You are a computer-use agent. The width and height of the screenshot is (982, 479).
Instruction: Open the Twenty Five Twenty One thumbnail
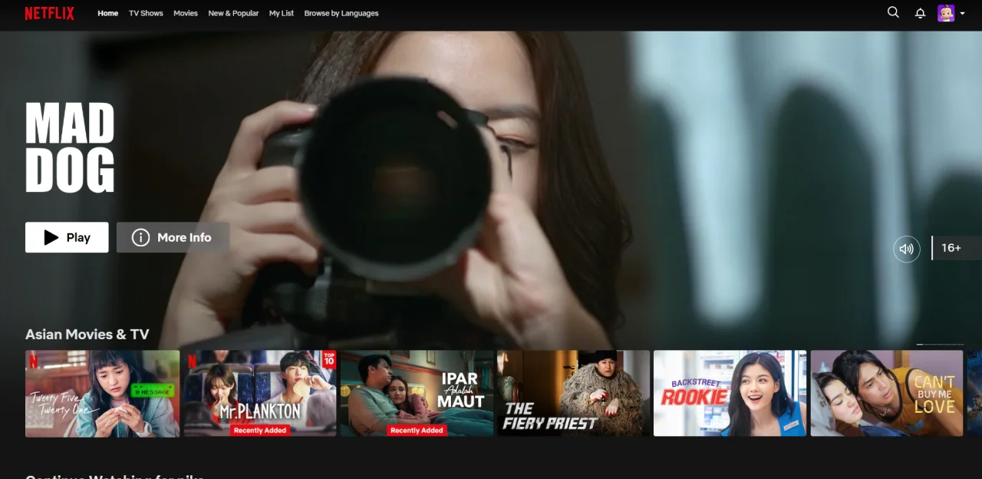tap(102, 394)
